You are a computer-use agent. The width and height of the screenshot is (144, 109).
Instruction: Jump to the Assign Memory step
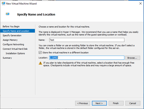(x=10, y=40)
